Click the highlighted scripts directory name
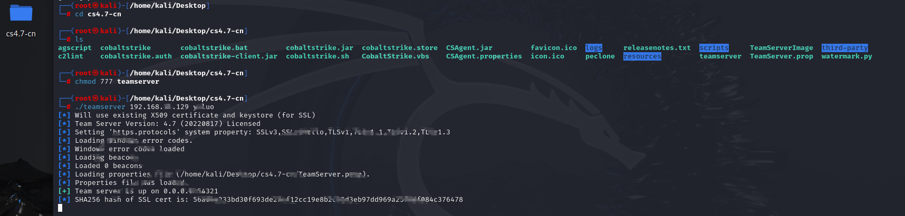The height and width of the screenshot is (216, 905). click(714, 48)
